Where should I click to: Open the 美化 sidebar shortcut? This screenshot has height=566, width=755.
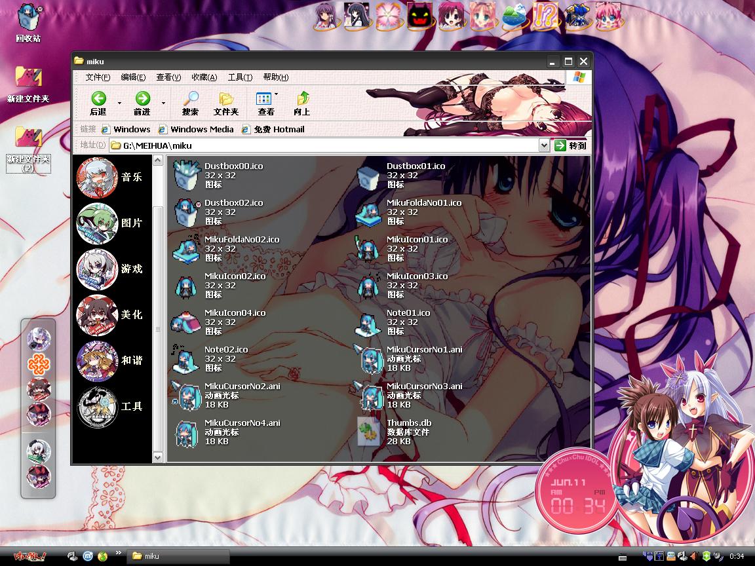110,314
